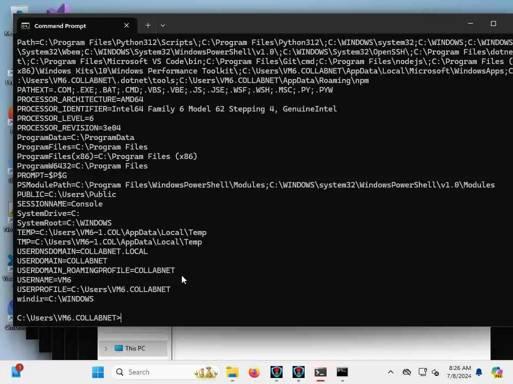513x384 pixels.
Task: Click the USERDNSDOMAIN=COLLABNET.LOCAL line
Action: pos(83,251)
